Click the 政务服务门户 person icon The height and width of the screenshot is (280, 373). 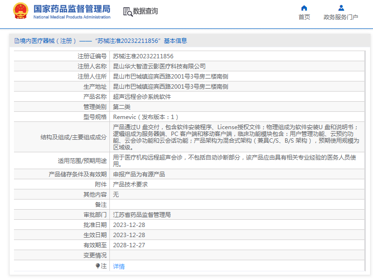pyautogui.click(x=341, y=8)
